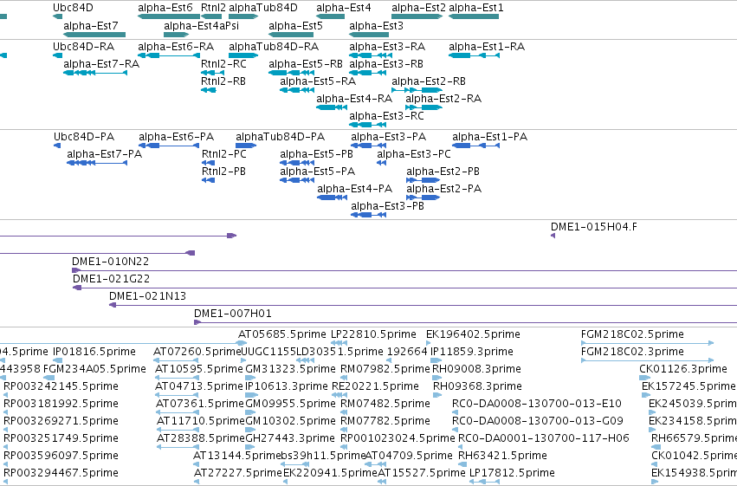Select the alpha-Est1 gene bar

(x=474, y=16)
